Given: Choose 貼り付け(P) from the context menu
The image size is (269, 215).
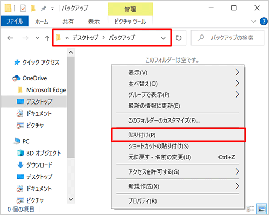Looking at the screenshot, I should pyautogui.click(x=178, y=135).
